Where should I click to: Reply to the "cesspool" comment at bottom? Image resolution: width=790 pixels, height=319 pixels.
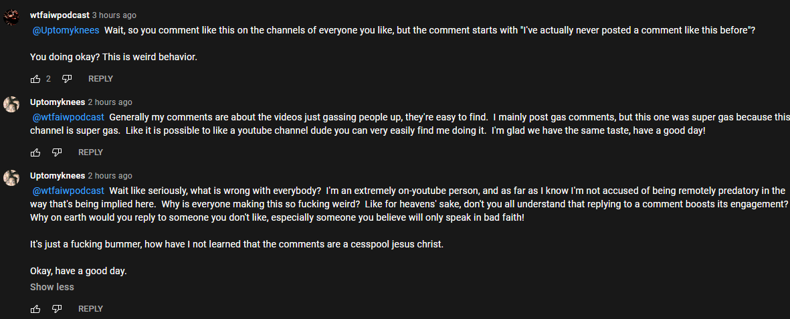coord(91,309)
